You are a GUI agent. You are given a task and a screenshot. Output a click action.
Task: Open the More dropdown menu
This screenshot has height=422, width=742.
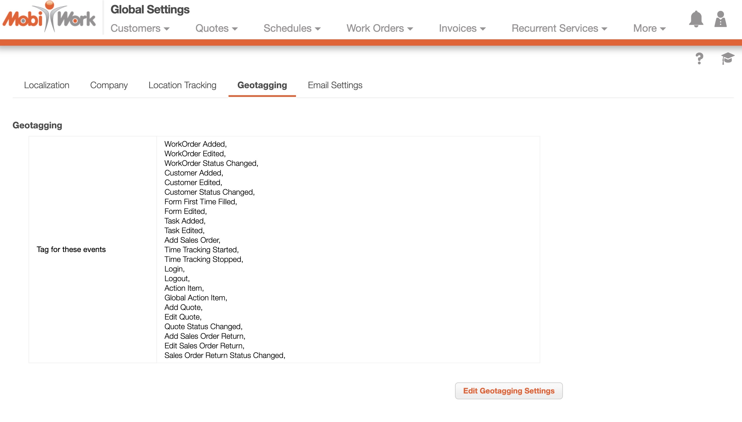[650, 28]
